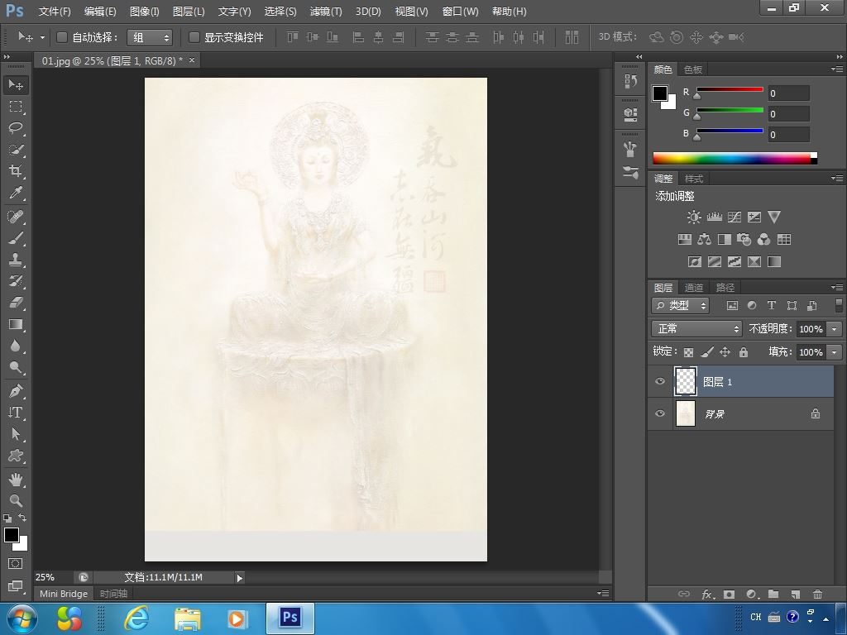Open the 滤镜(T) menu
Image resolution: width=847 pixels, height=635 pixels.
[326, 12]
